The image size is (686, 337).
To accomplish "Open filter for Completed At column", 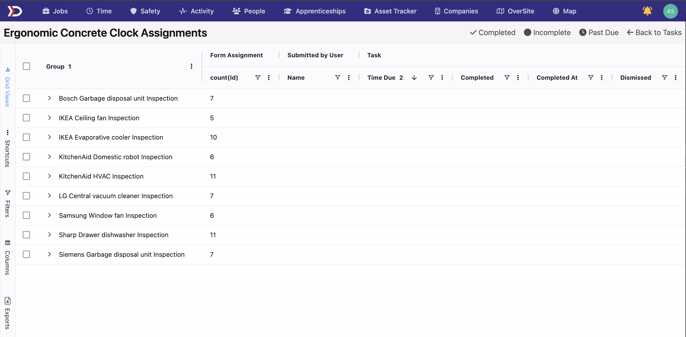I will pyautogui.click(x=590, y=77).
